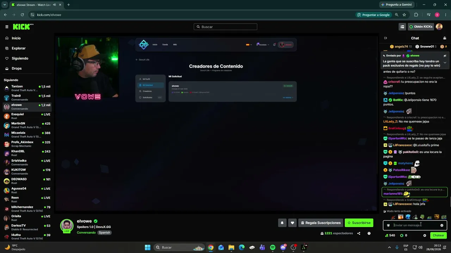Open the emoji picker in chat input

tap(442, 225)
